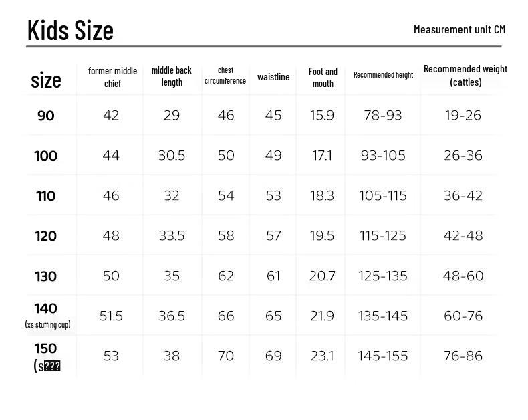
Task: Click the Measurement unit CM label
Action: tap(459, 29)
